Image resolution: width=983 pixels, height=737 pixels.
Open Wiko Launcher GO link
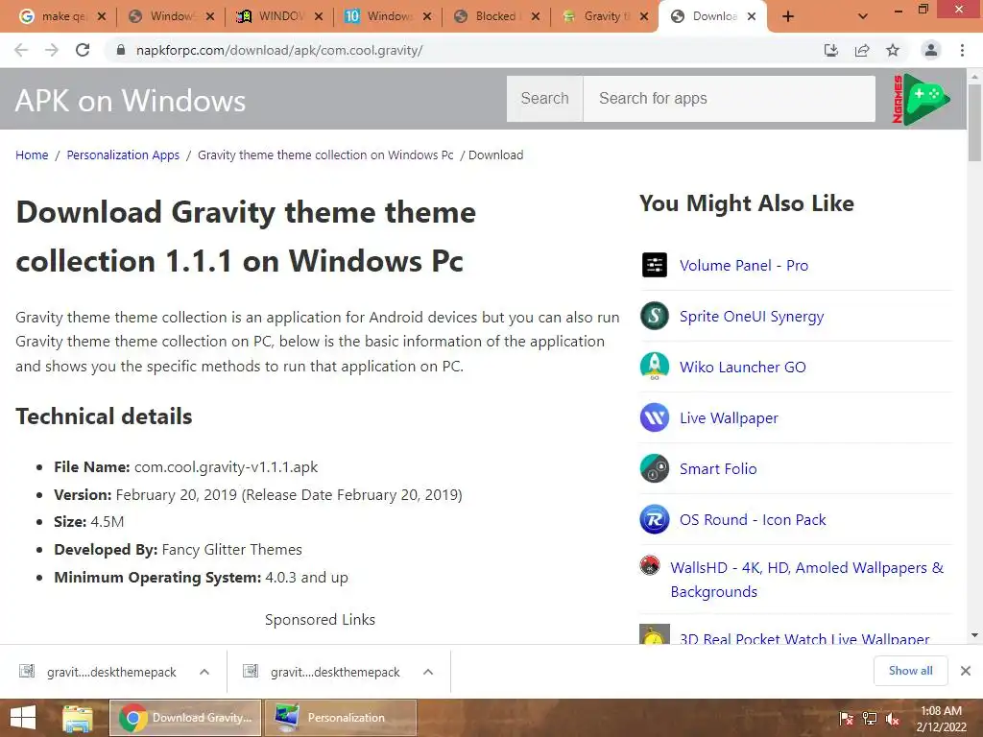(742, 367)
